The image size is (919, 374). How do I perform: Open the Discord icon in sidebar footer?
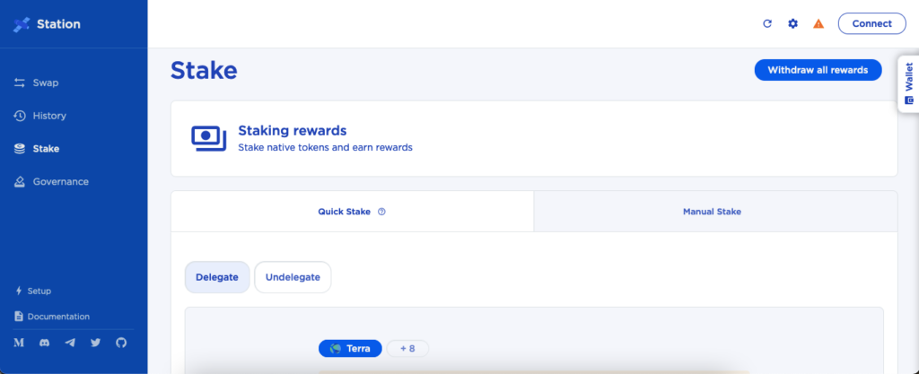pos(45,343)
